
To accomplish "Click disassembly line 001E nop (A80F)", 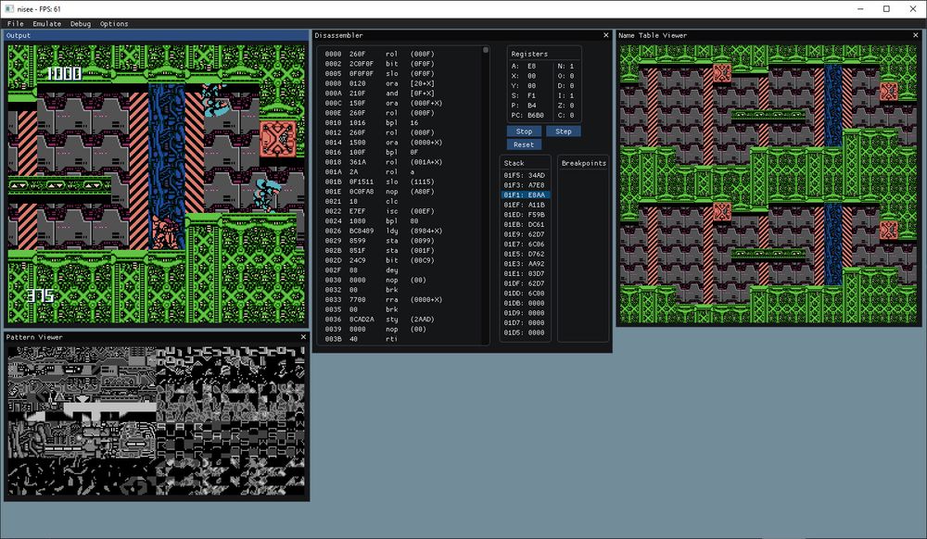I will click(x=379, y=192).
